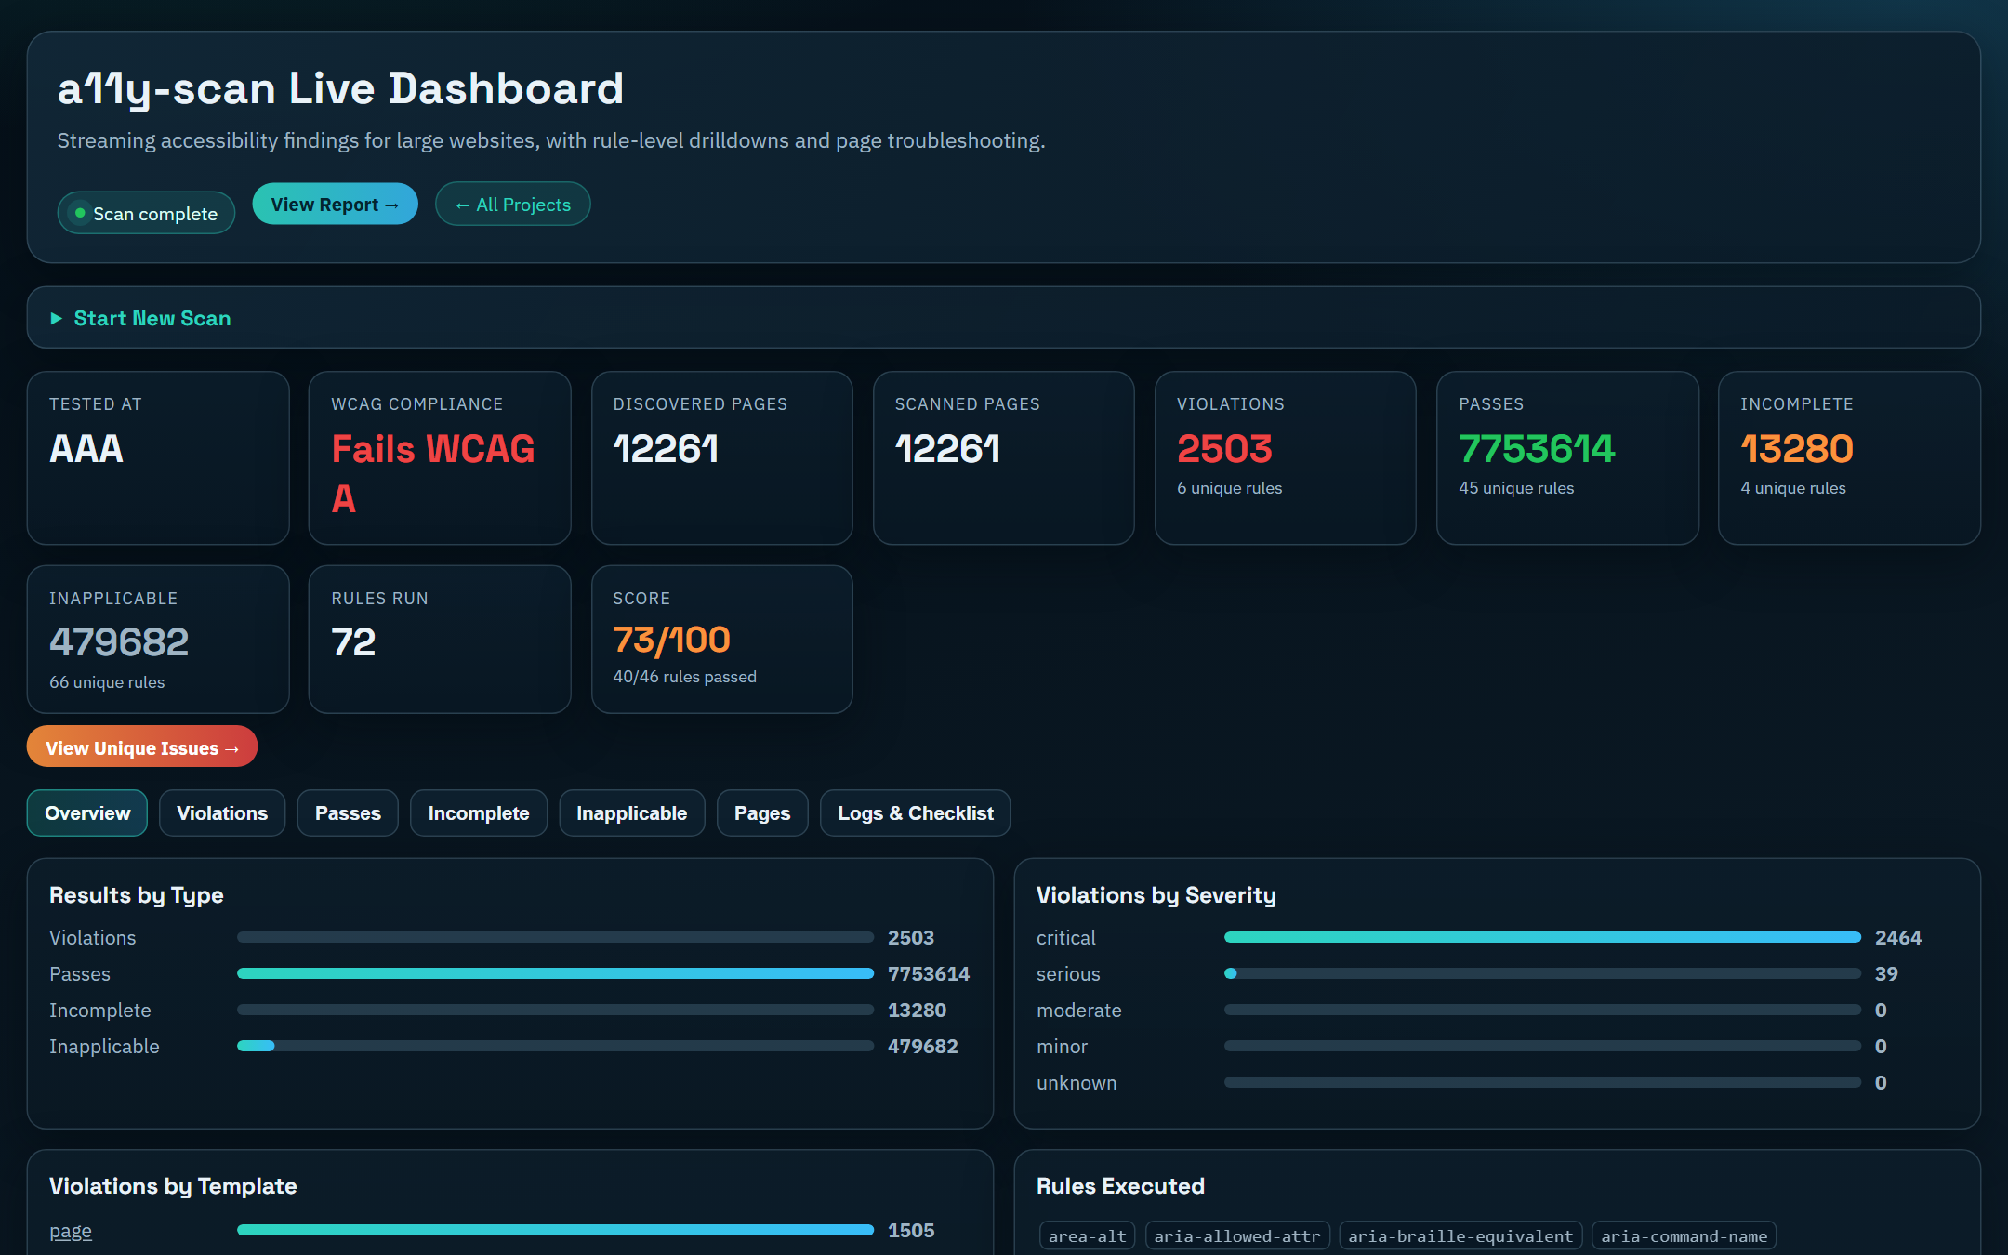This screenshot has width=2008, height=1255.
Task: Open the Passes tab
Action: tap(348, 813)
